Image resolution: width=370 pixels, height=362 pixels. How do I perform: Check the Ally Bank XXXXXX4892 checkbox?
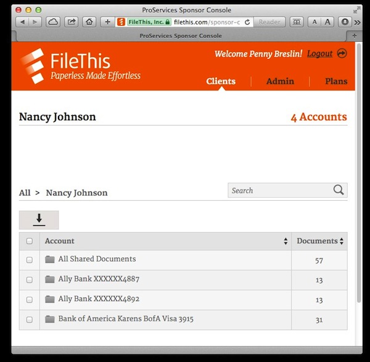click(30, 300)
